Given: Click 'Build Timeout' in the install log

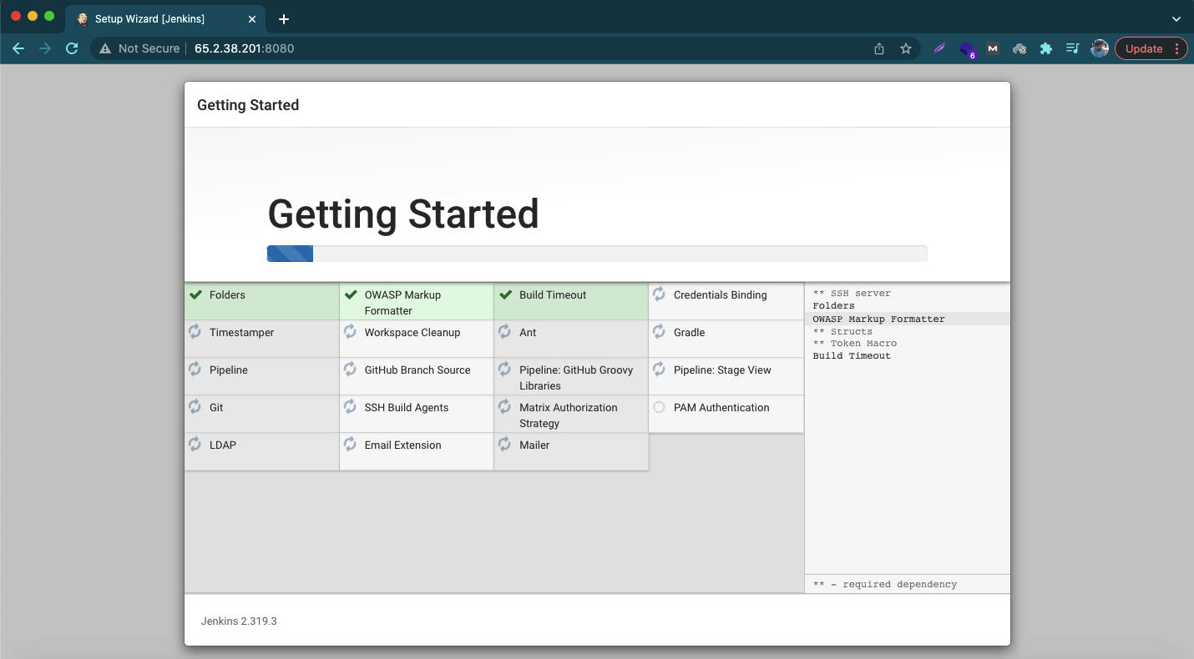Looking at the screenshot, I should 852,355.
